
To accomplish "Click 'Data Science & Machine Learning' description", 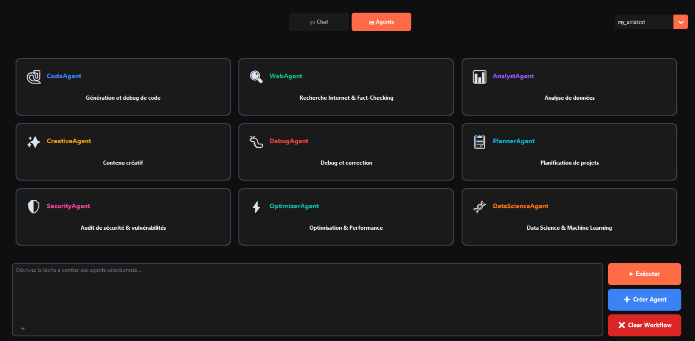I will tap(569, 227).
